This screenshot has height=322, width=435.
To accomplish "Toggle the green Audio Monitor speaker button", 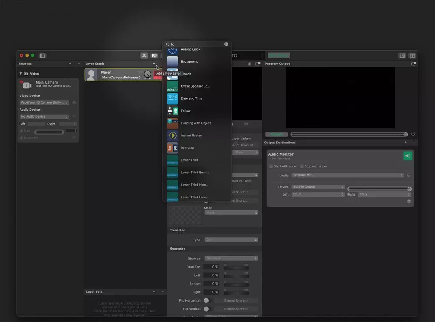I will click(x=408, y=156).
